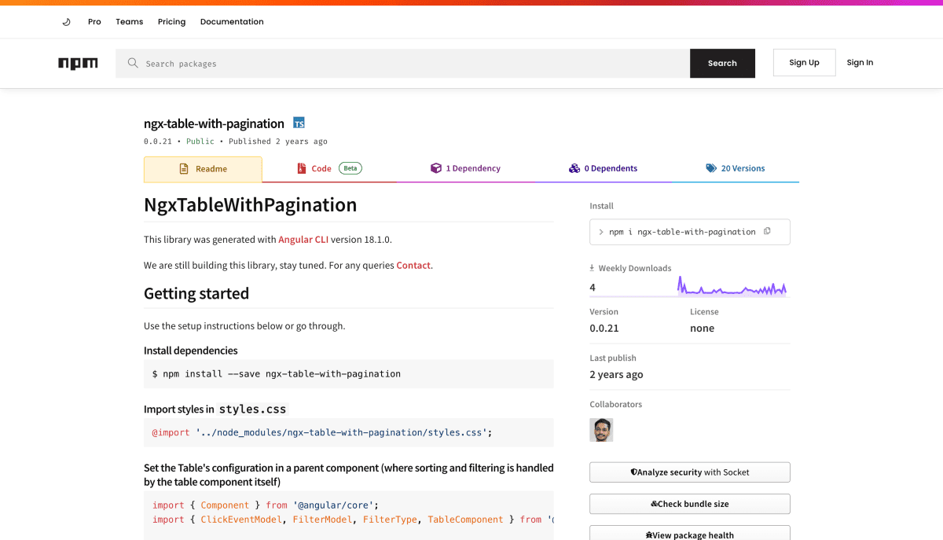943x540 pixels.
Task: Click View package health button
Action: (689, 534)
